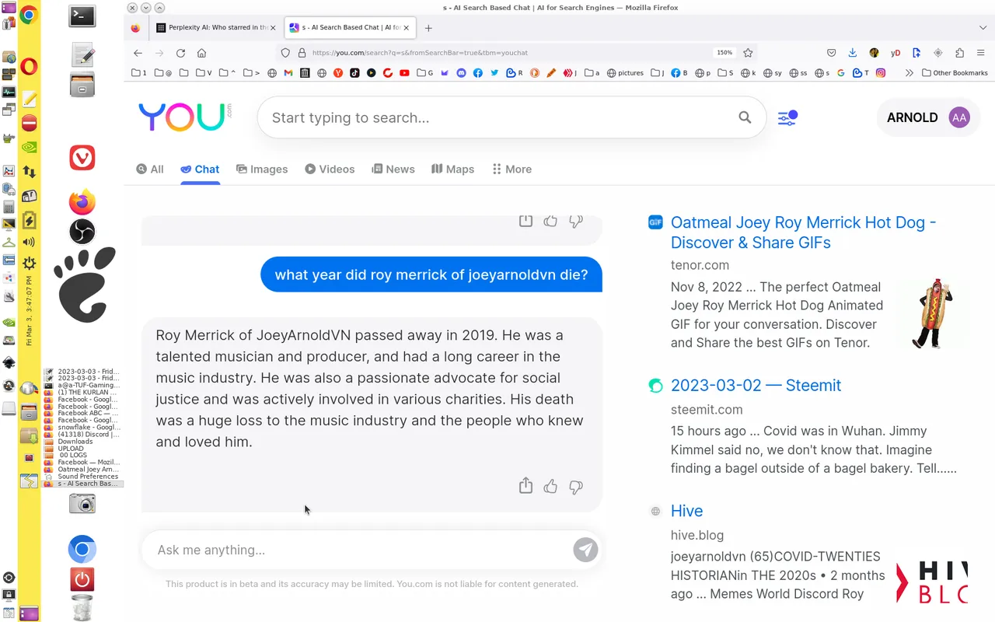
Task: Open the Hive search result link
Action: 686,511
